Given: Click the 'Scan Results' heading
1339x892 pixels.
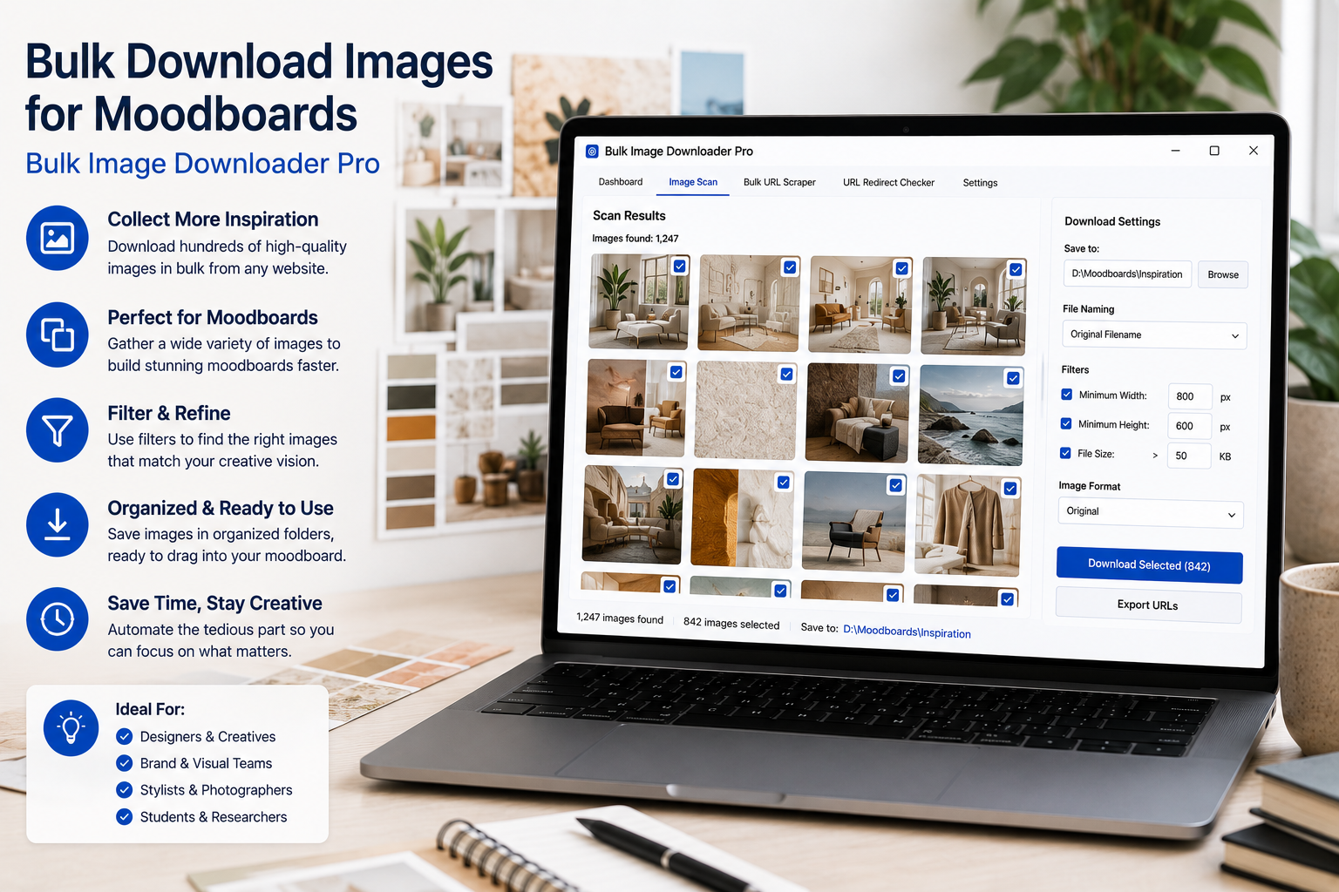Looking at the screenshot, I should pyautogui.click(x=629, y=216).
